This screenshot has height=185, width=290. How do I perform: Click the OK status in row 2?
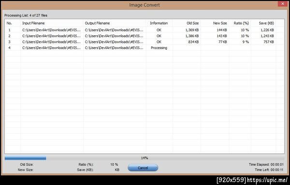[x=159, y=36]
